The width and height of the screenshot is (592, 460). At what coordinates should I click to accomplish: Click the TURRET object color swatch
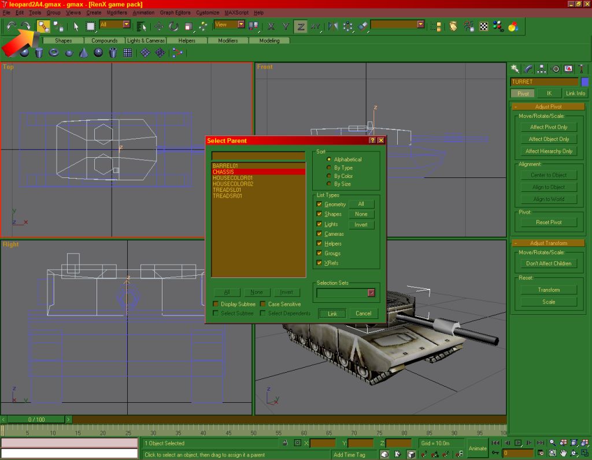tap(584, 82)
